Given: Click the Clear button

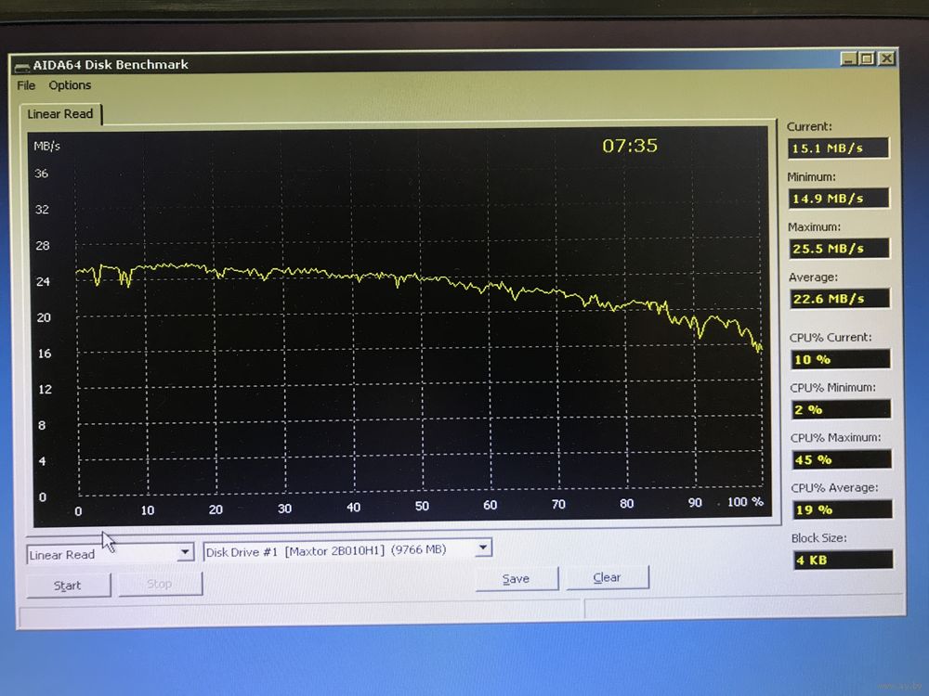Looking at the screenshot, I should click(x=608, y=577).
